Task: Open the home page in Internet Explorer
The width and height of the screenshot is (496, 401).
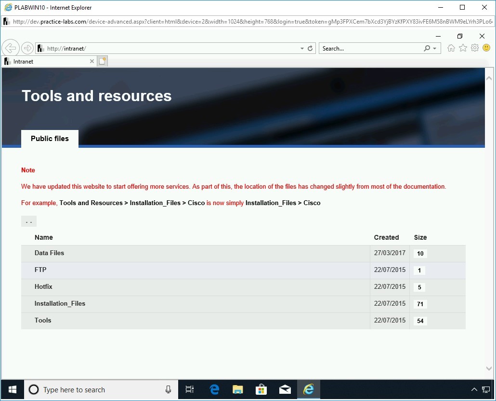Action: tap(451, 48)
